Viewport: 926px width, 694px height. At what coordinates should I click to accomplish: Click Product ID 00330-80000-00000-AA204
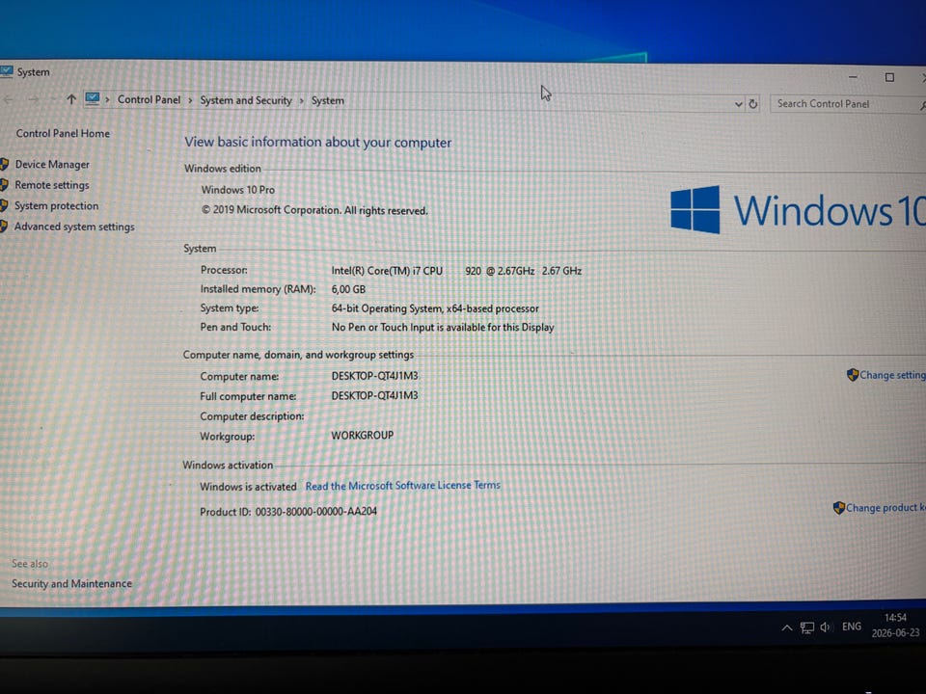287,512
